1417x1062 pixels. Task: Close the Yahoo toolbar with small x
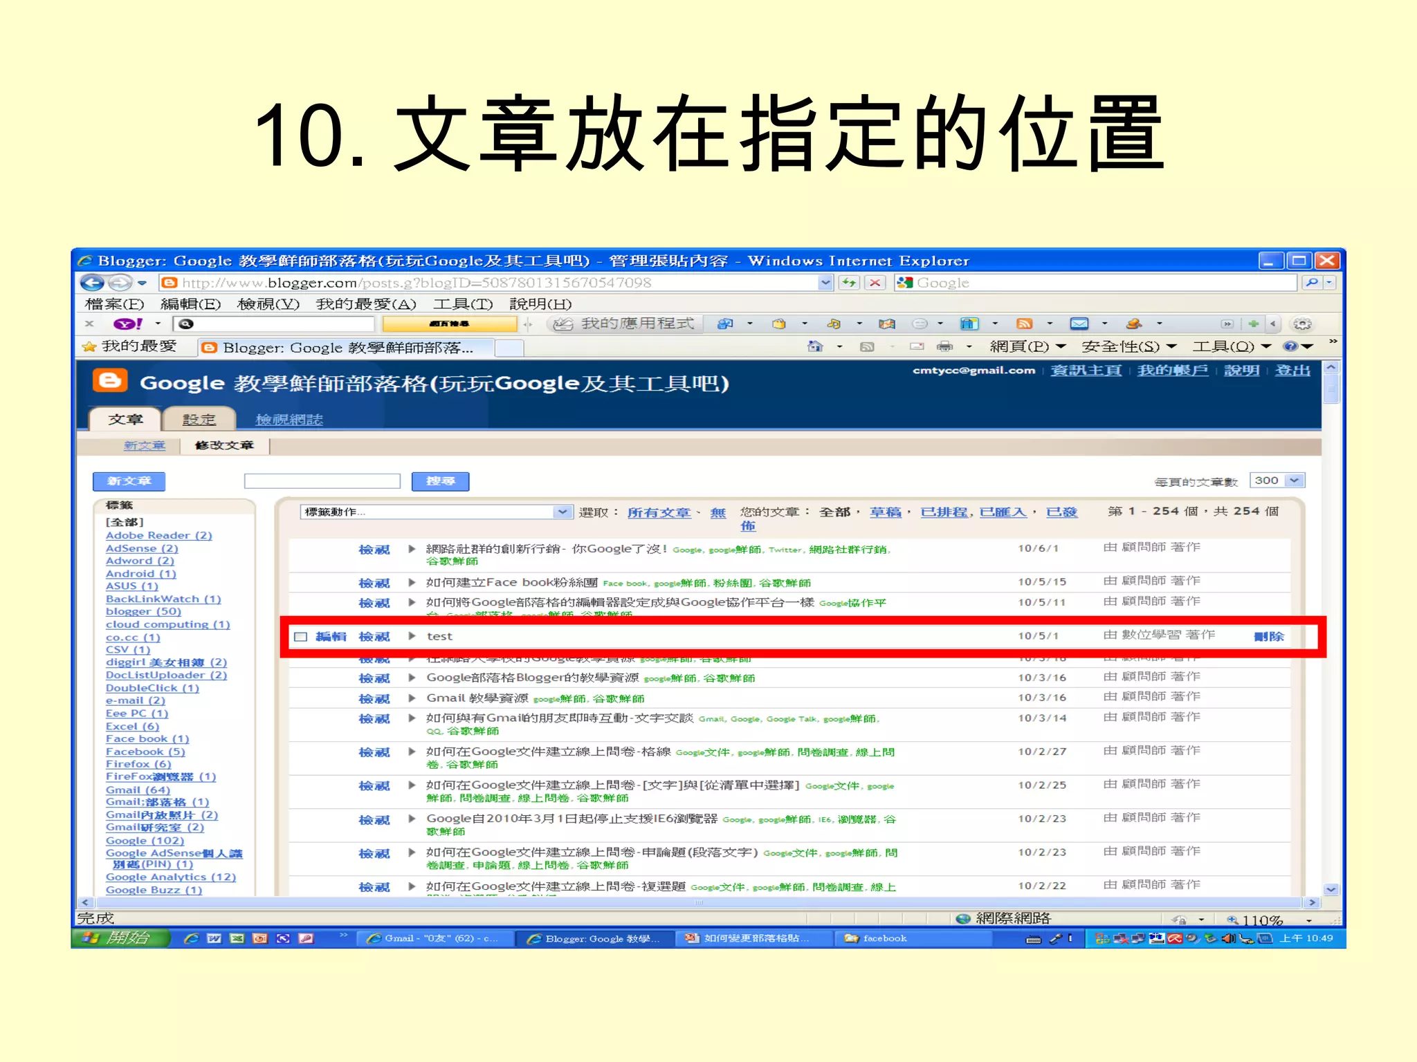coord(89,324)
